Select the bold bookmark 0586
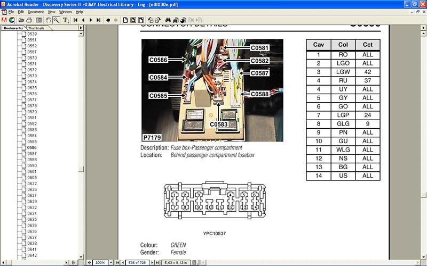Viewport: 427px width, 266px height. tap(32, 148)
